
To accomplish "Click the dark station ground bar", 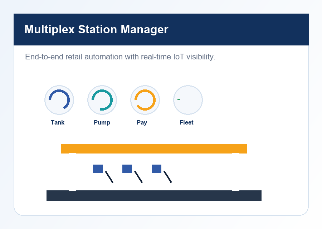I will pos(154,195).
